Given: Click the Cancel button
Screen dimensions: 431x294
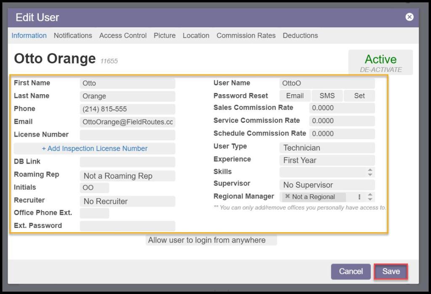Looking at the screenshot, I should pyautogui.click(x=351, y=271).
